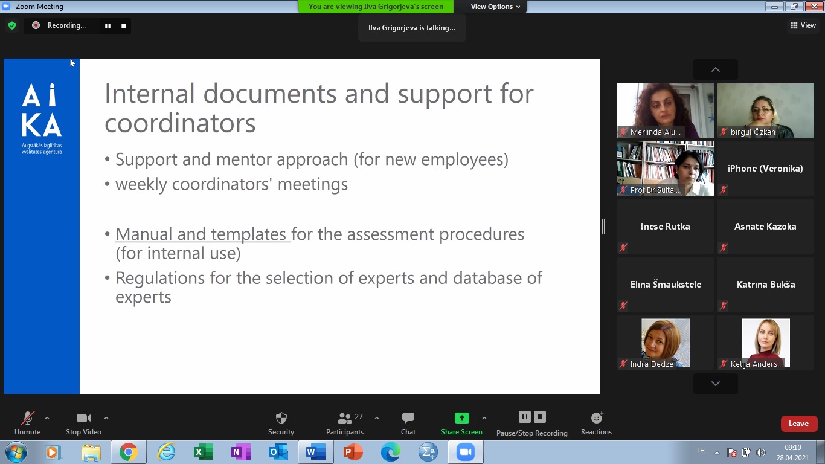
Task: Stop Video camera toggle
Action: 83,418
